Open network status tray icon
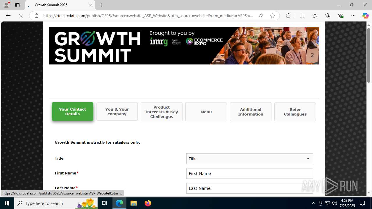The height and width of the screenshot is (209, 372). (328, 203)
